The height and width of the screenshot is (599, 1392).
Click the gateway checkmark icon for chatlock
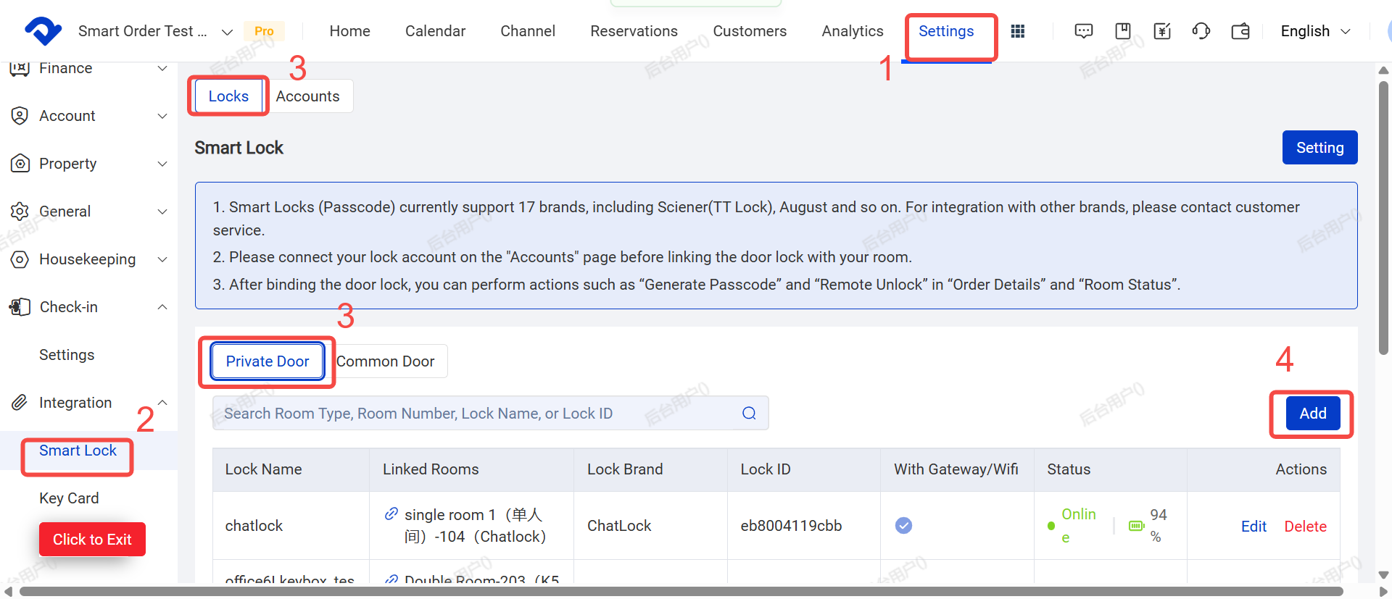coord(903,525)
